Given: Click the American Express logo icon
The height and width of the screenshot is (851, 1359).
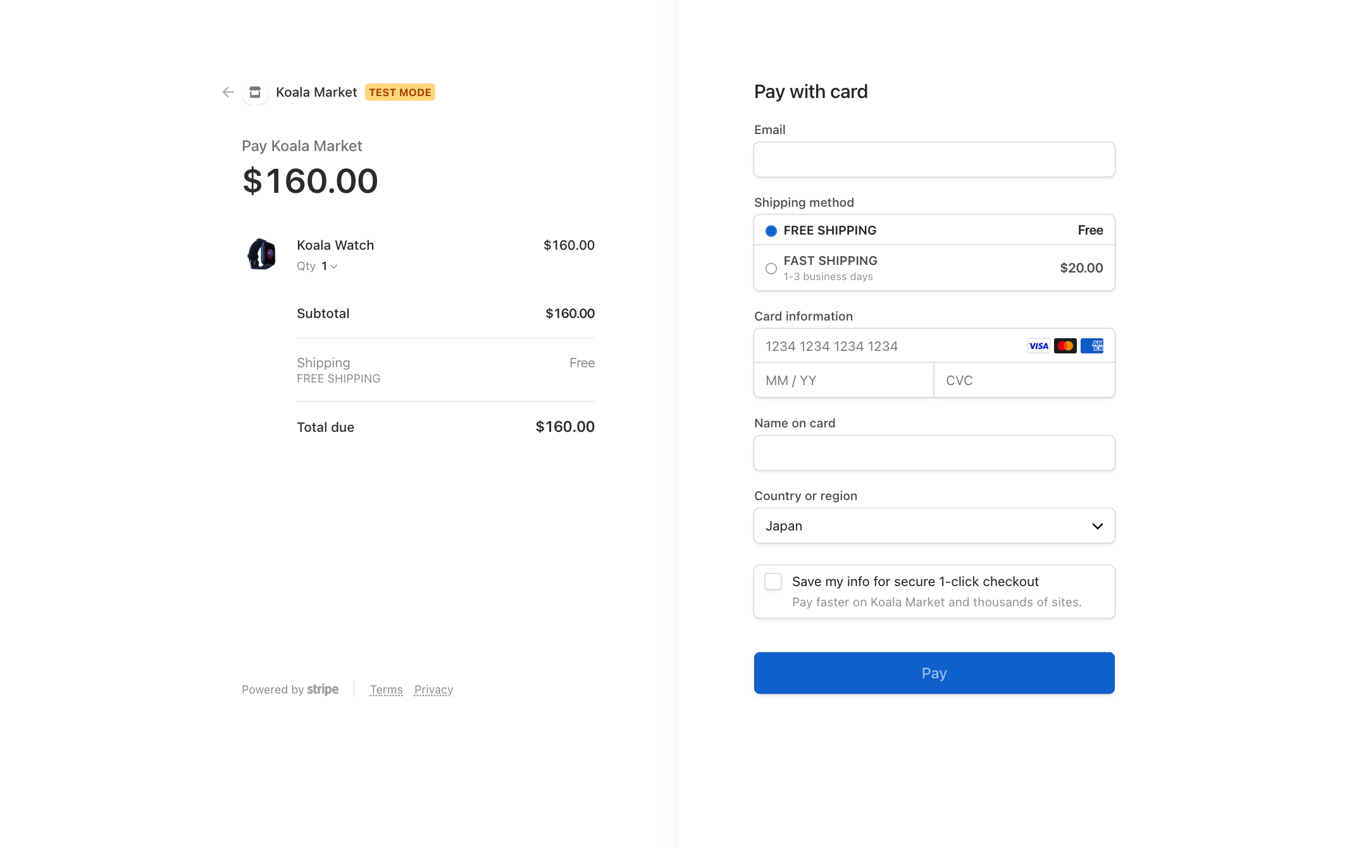Looking at the screenshot, I should click(1092, 346).
